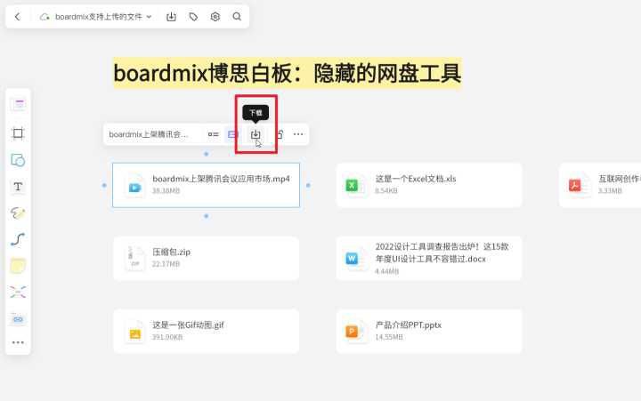
Task: Click the Word docx file icon
Action: 352,259
